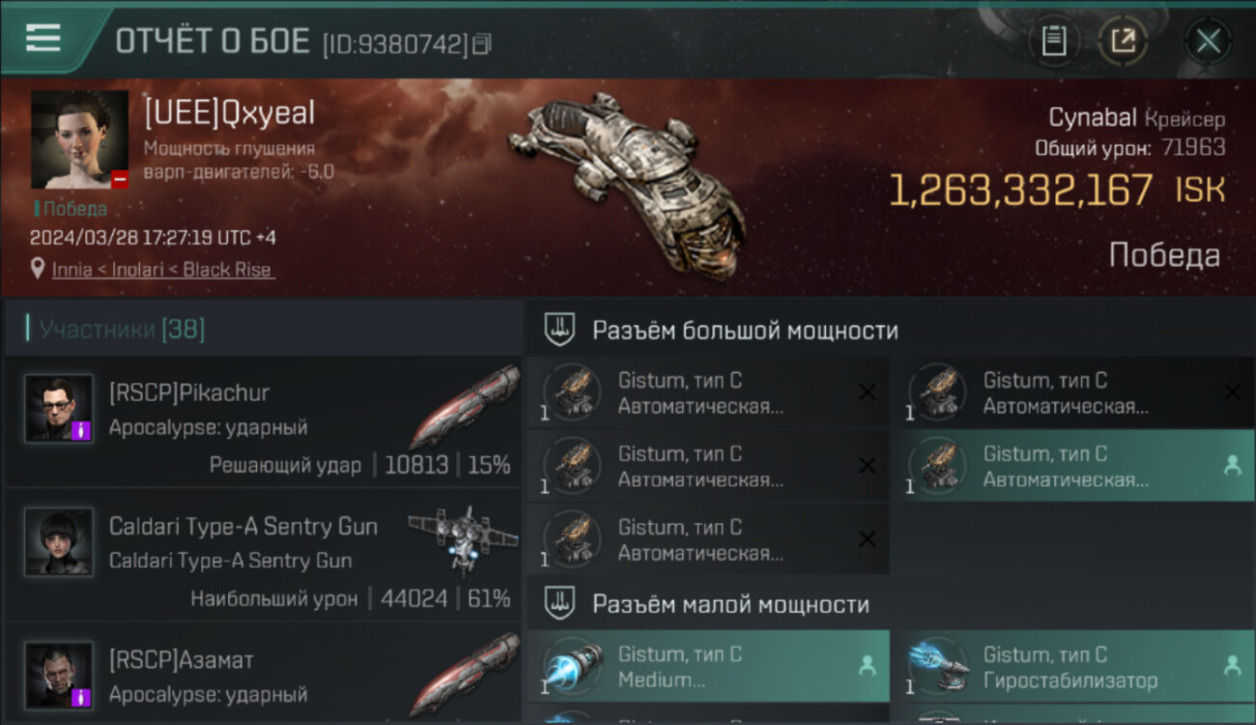
Task: Open the Innia < Inolari < Black Rise location link
Action: pos(162,270)
